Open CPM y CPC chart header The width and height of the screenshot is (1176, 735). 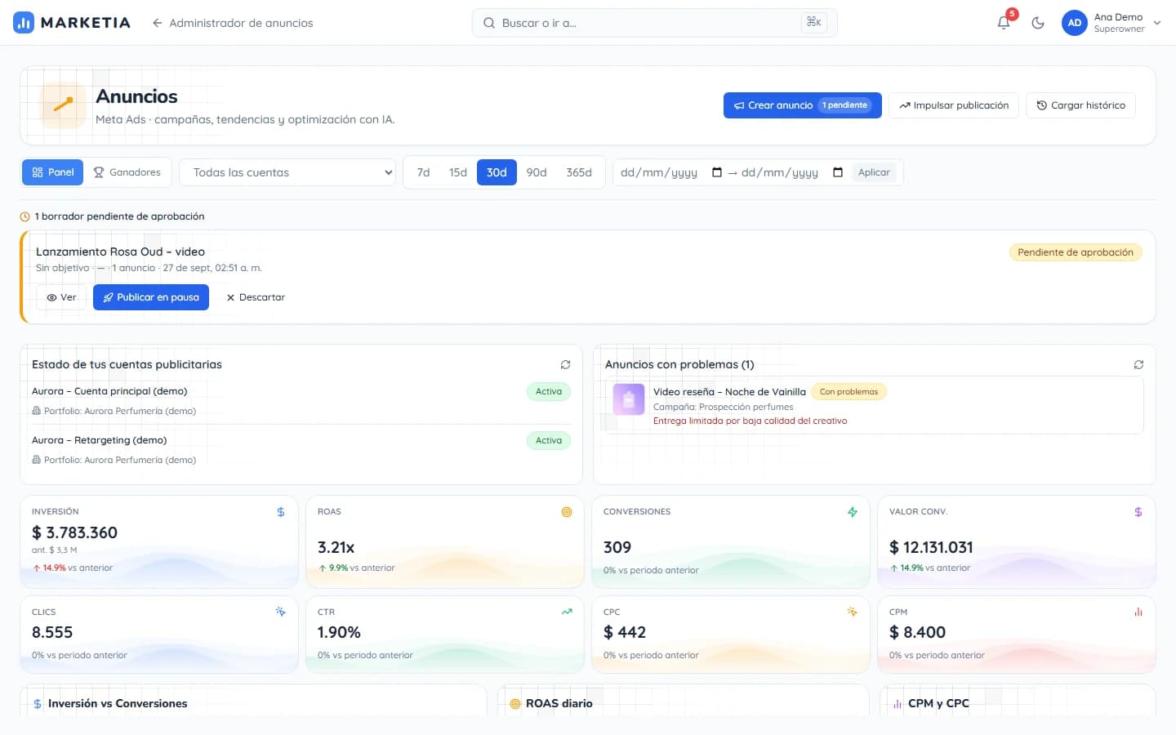tap(938, 703)
